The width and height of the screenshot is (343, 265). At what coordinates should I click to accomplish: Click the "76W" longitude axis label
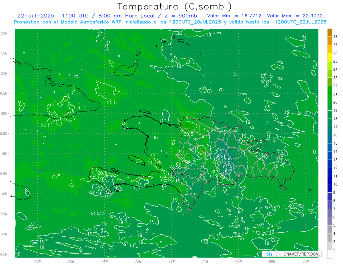37,261
